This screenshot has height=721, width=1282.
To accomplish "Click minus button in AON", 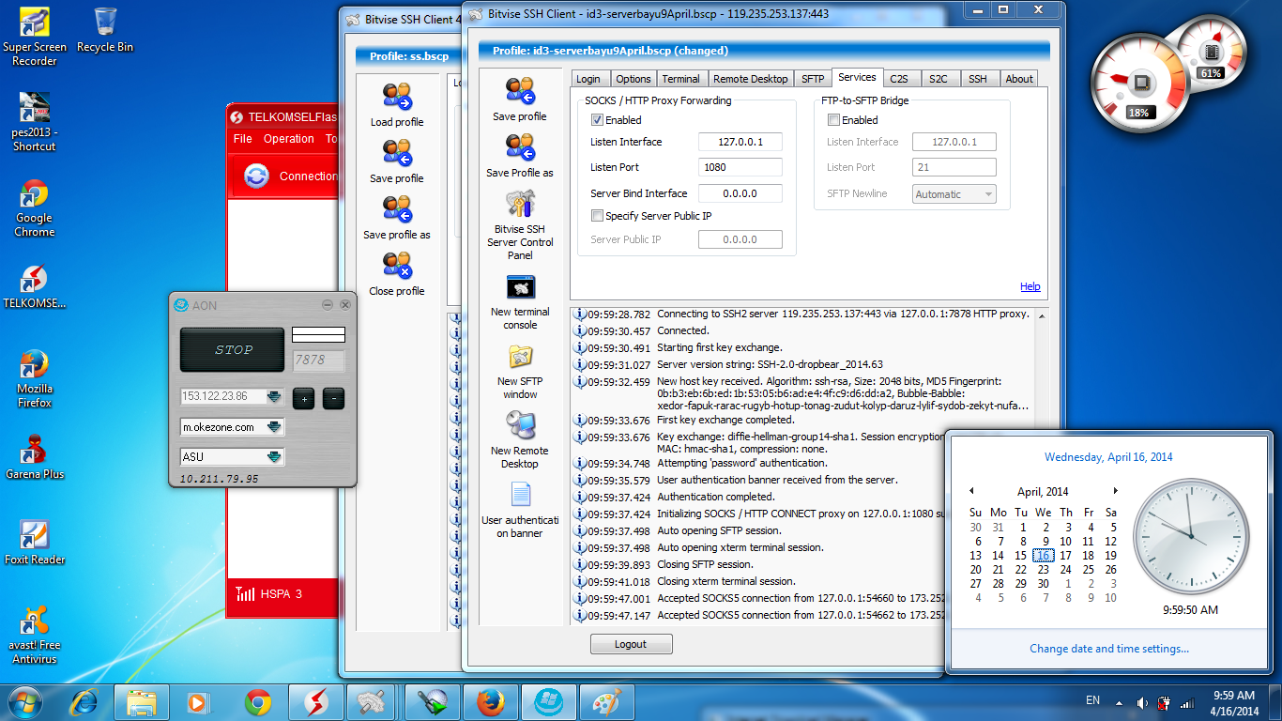I will click(333, 398).
